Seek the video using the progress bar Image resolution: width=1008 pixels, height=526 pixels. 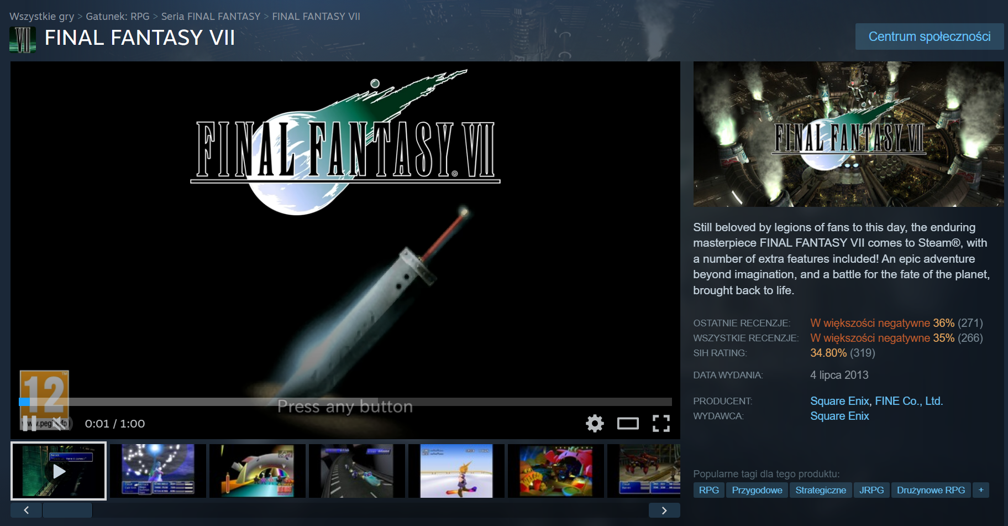[x=343, y=402]
